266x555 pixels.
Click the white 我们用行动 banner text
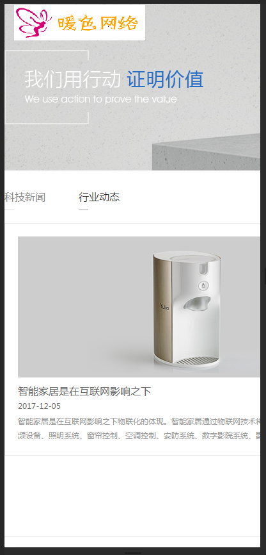click(x=73, y=79)
